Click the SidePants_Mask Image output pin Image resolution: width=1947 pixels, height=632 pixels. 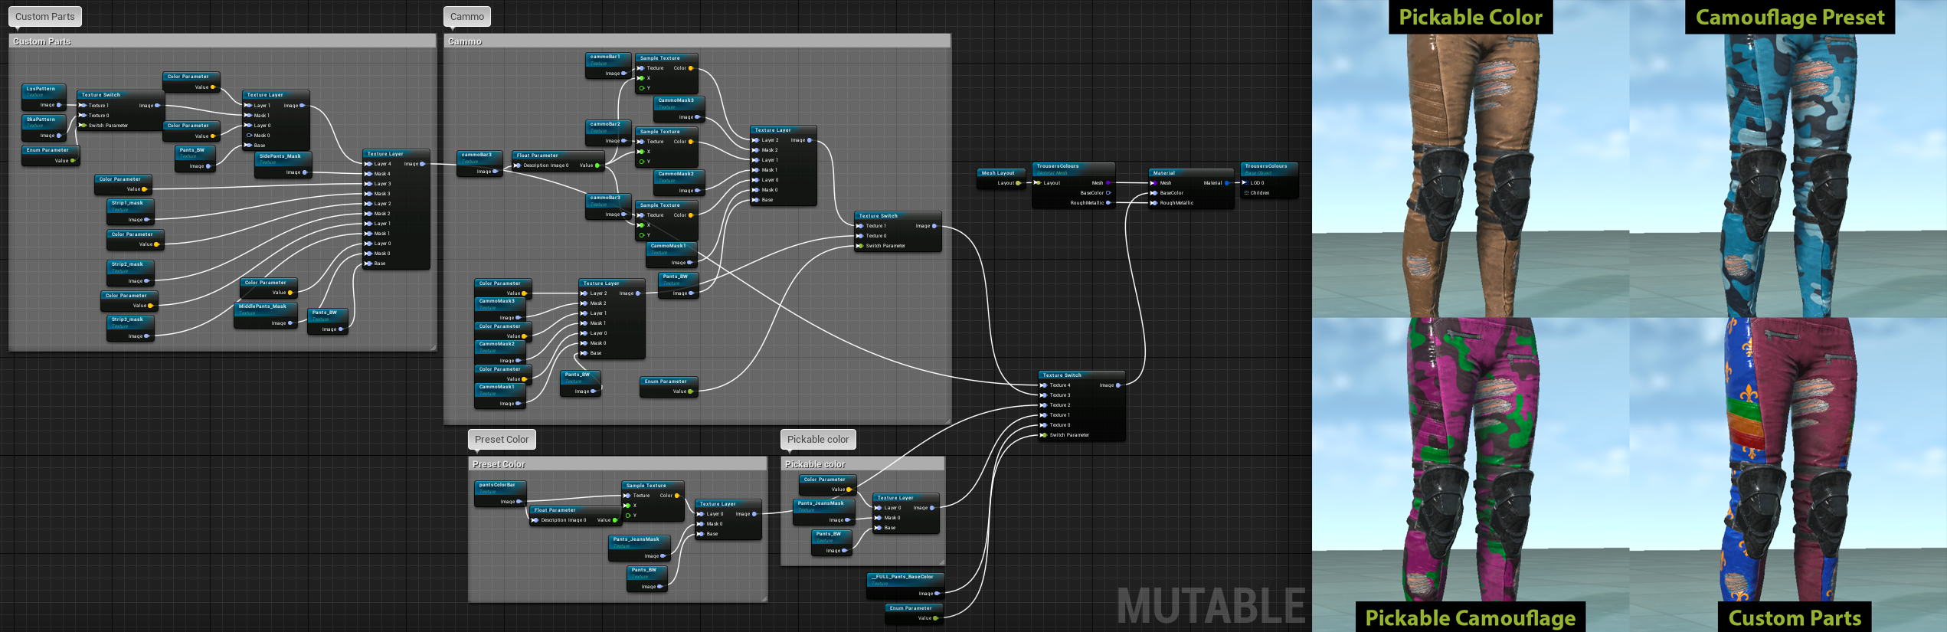pos(305,172)
